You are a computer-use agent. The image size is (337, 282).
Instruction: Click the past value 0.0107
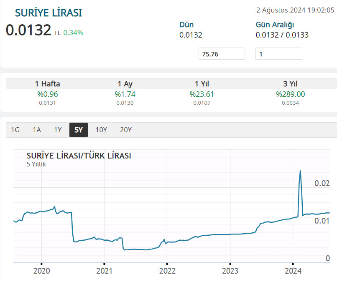[202, 103]
